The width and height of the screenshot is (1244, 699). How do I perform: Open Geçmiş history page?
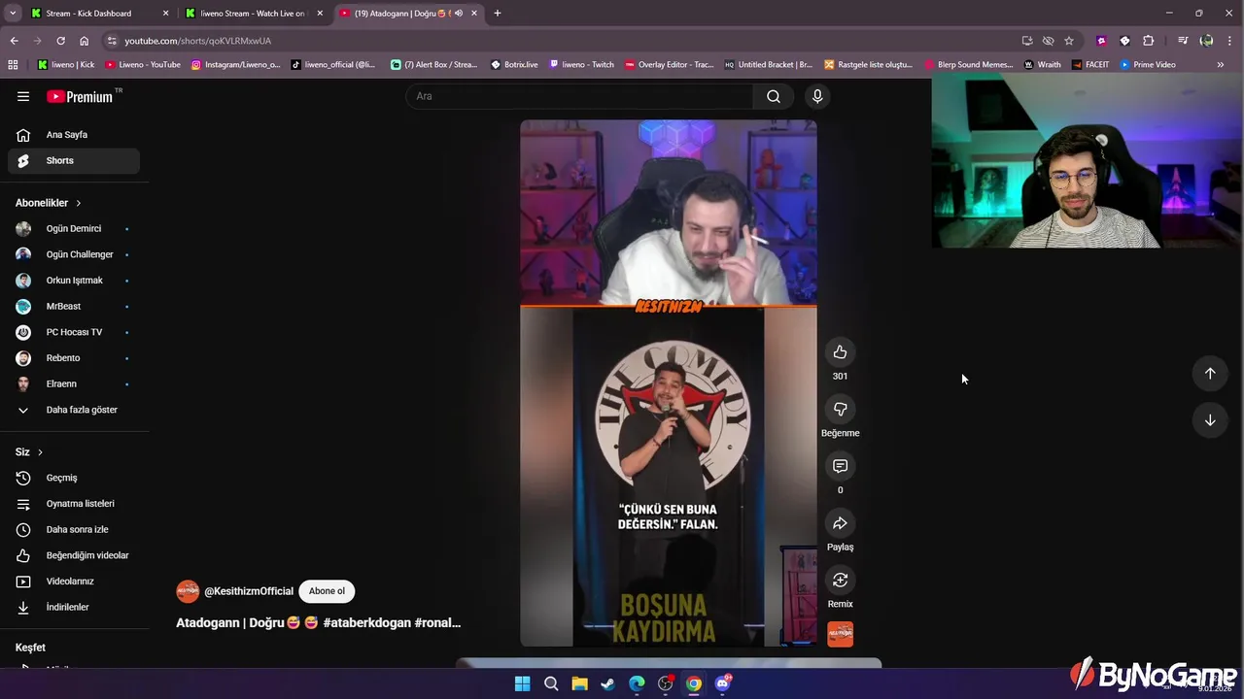[x=74, y=478]
